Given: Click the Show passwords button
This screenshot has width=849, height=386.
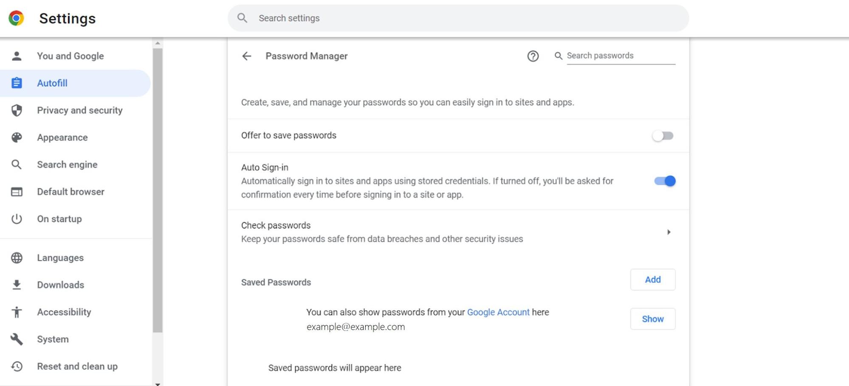Looking at the screenshot, I should point(653,319).
